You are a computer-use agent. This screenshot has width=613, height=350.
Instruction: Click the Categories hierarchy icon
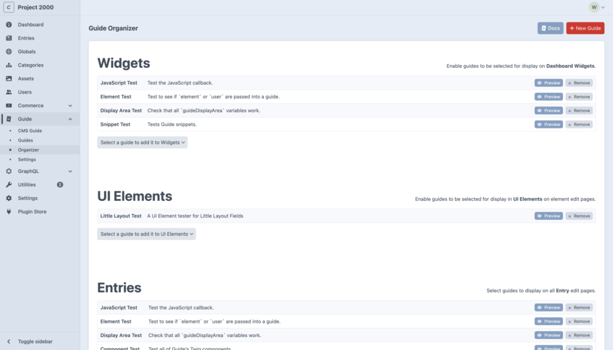[9, 65]
